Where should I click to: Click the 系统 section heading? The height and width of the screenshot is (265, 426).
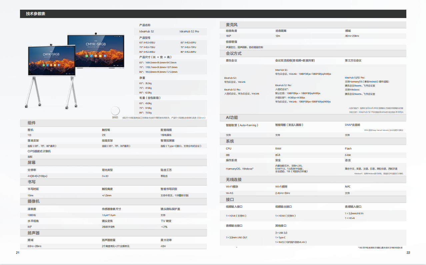coord(230,142)
